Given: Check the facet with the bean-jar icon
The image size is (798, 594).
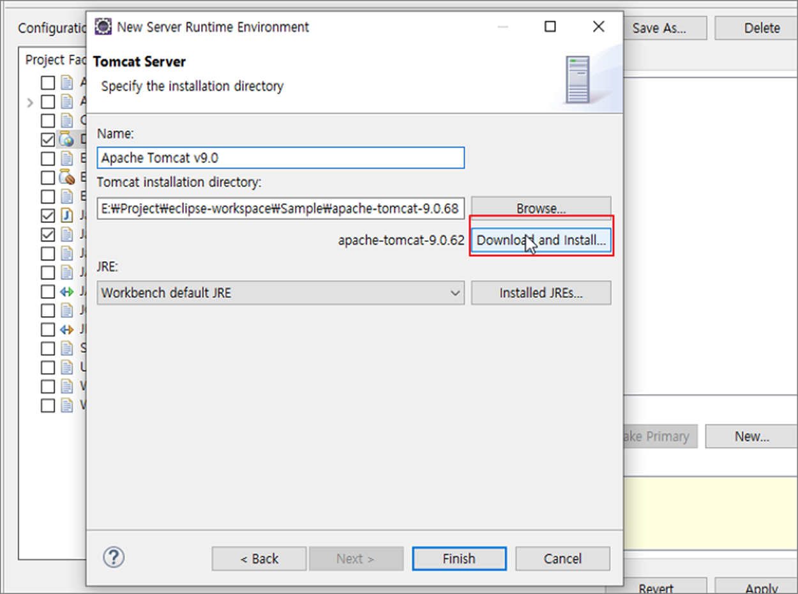Looking at the screenshot, I should [48, 177].
